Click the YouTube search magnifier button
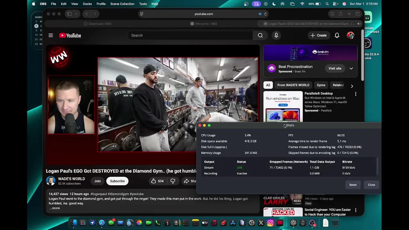This screenshot has width=409, height=230. tap(260, 35)
